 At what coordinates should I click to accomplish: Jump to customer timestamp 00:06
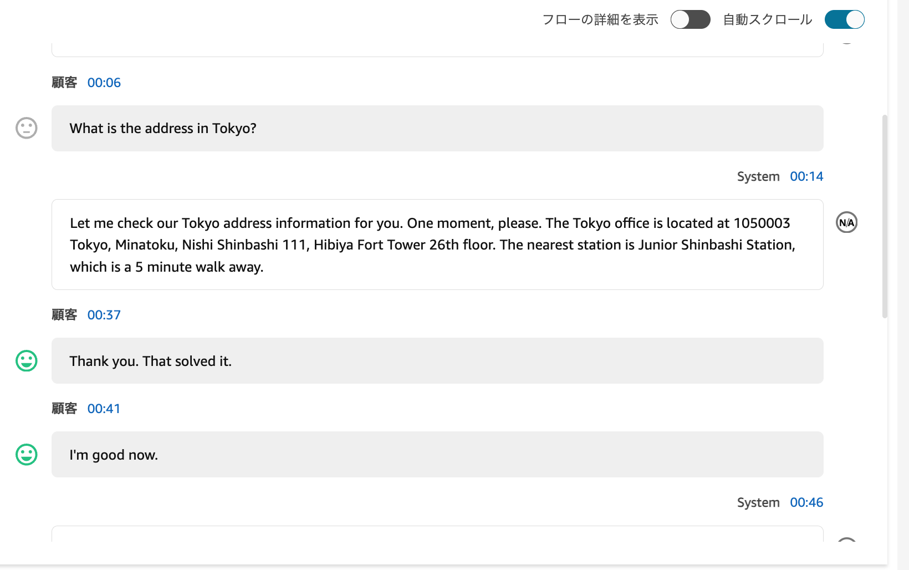point(104,83)
